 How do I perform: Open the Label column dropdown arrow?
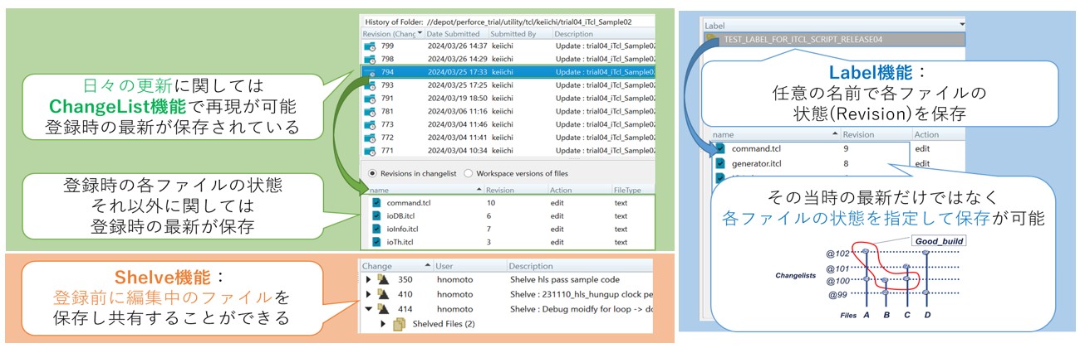tap(961, 26)
